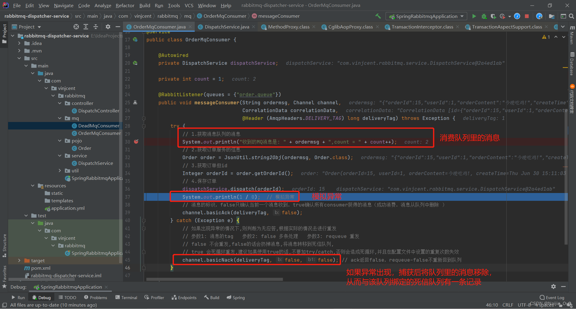The height and width of the screenshot is (309, 576).
Task: Click the editor horizontal scrollbar
Action: [x=214, y=279]
